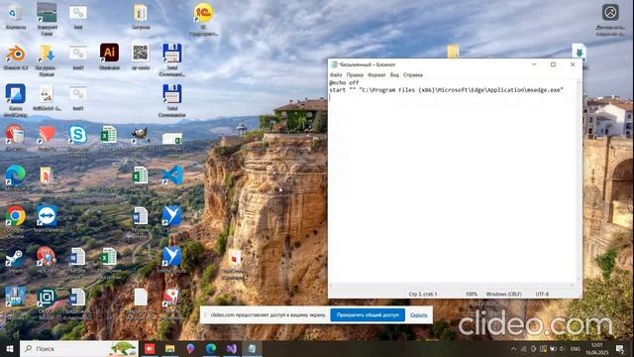Screen dimensions: 634x357
Task: Select the Загрузки Ярлык download folder shortcut
Action: click(x=47, y=59)
